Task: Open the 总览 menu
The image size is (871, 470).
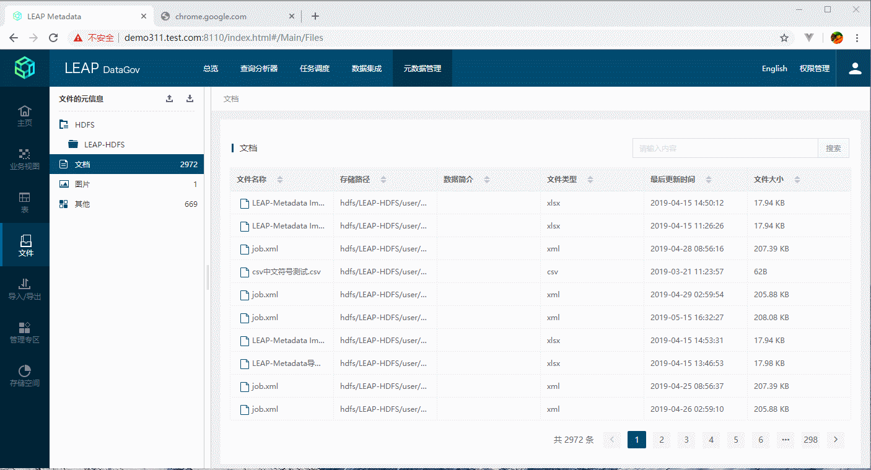Action: (x=211, y=68)
